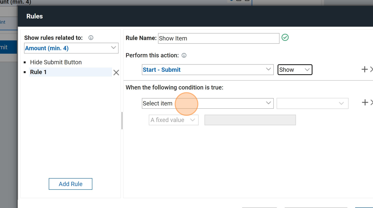
Task: Remove the Select item condition row
Action: pyautogui.click(x=371, y=103)
